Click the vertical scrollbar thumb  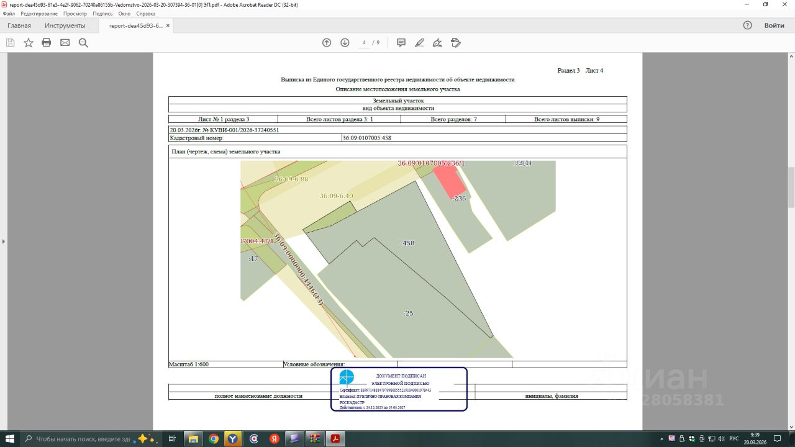tap(791, 188)
